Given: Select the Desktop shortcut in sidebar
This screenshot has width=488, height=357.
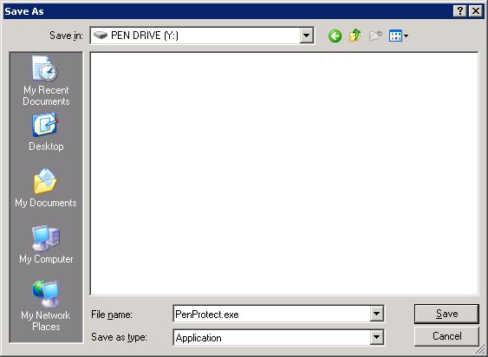Looking at the screenshot, I should [x=46, y=133].
